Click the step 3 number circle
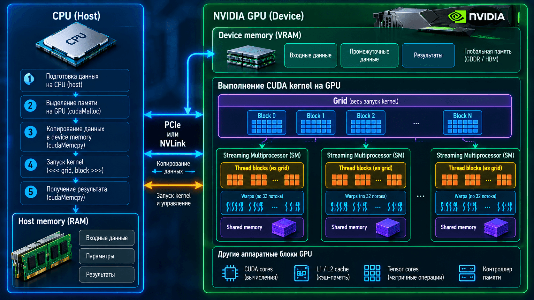The width and height of the screenshot is (534, 300). (x=31, y=132)
